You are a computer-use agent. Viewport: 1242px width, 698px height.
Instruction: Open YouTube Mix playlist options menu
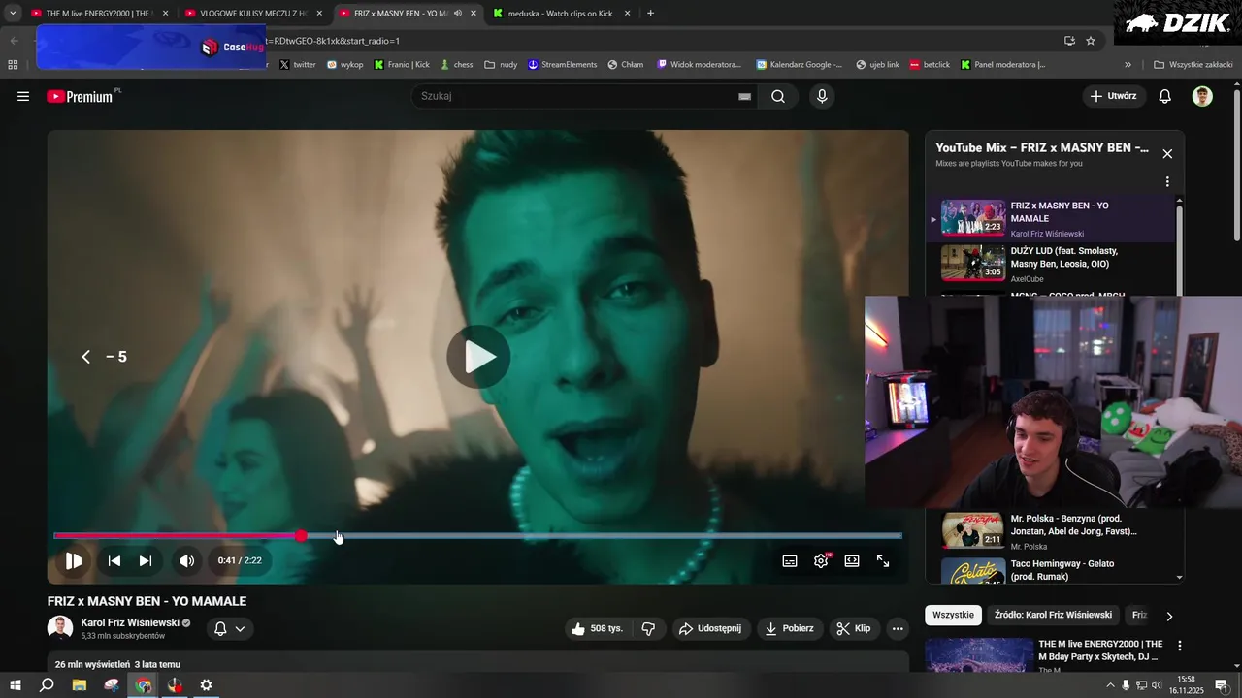click(x=1167, y=181)
